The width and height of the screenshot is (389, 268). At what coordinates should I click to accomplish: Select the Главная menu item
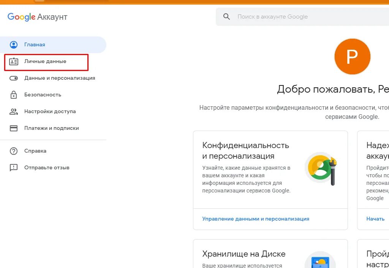[x=53, y=45]
